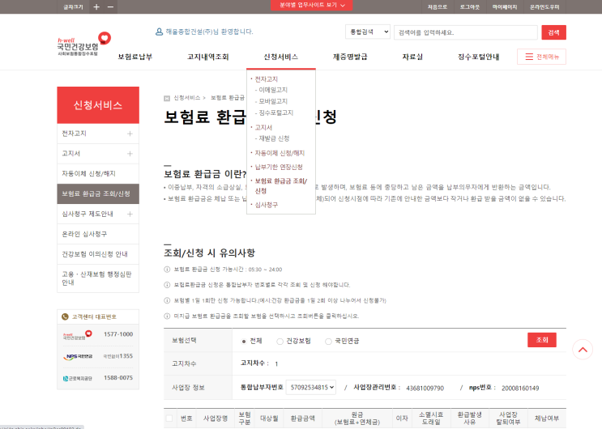Open the 제증명발급 main menu
Image resolution: width=602 pixels, height=429 pixels.
click(350, 57)
